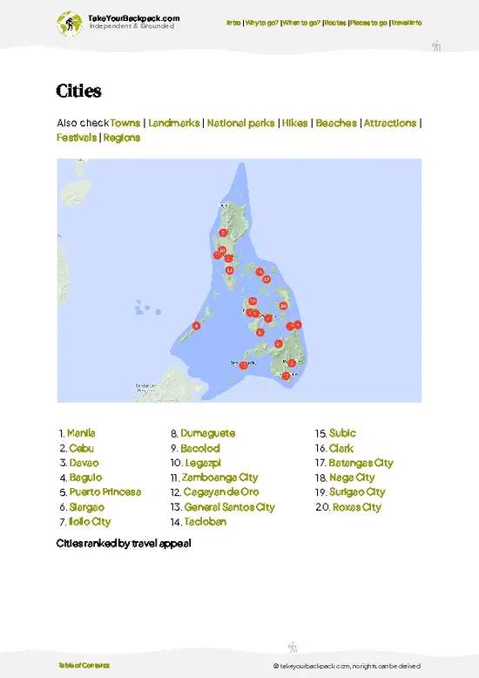The width and height of the screenshot is (479, 678).
Task: Click the northernmost red marker on Luzon
Action: tap(223, 233)
